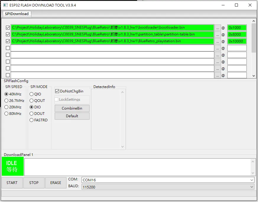
Task: Click the ESP32 app icon in title bar
Action: pyautogui.click(x=5, y=5)
